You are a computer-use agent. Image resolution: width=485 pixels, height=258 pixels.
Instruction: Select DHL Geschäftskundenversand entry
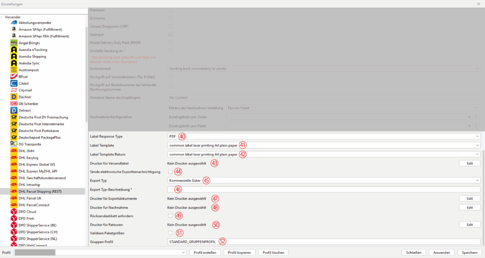click(x=43, y=178)
